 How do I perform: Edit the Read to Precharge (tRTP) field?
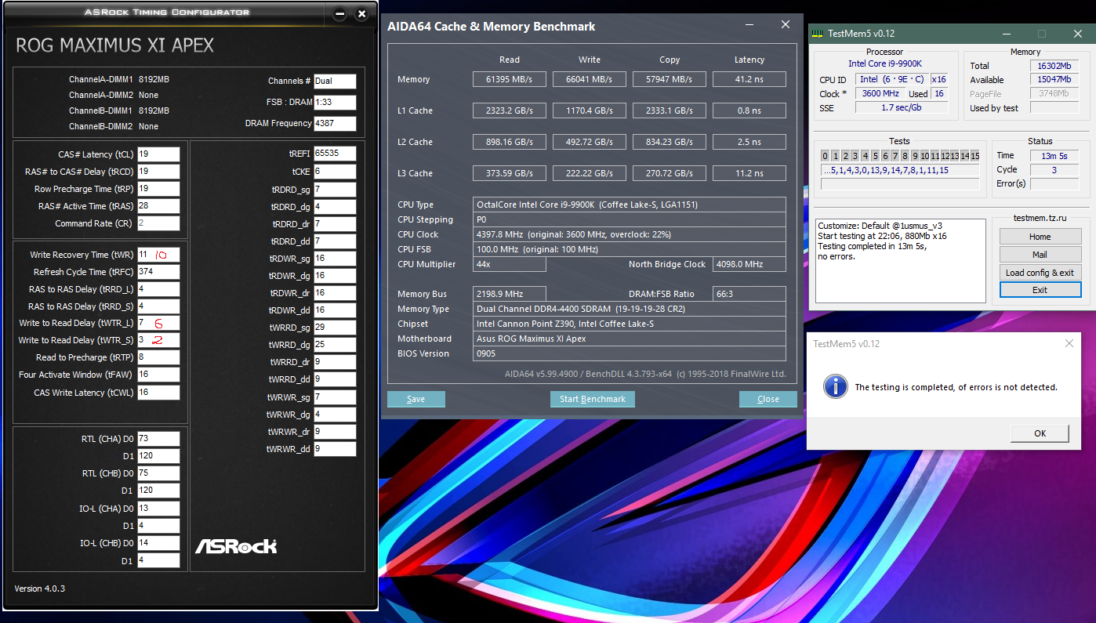(x=158, y=357)
